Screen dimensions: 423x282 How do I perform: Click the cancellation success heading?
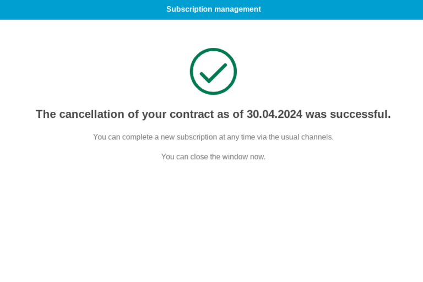tap(213, 114)
